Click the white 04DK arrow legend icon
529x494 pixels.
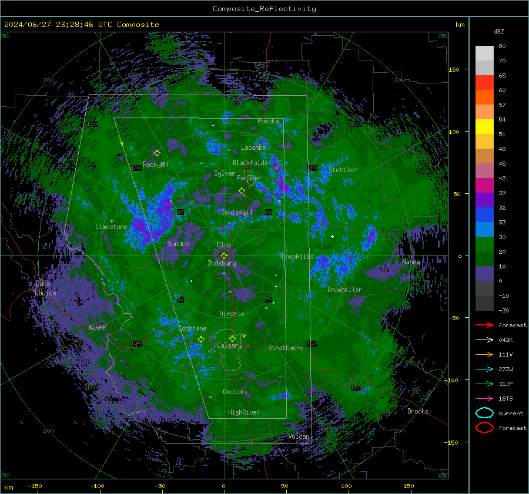(x=484, y=340)
